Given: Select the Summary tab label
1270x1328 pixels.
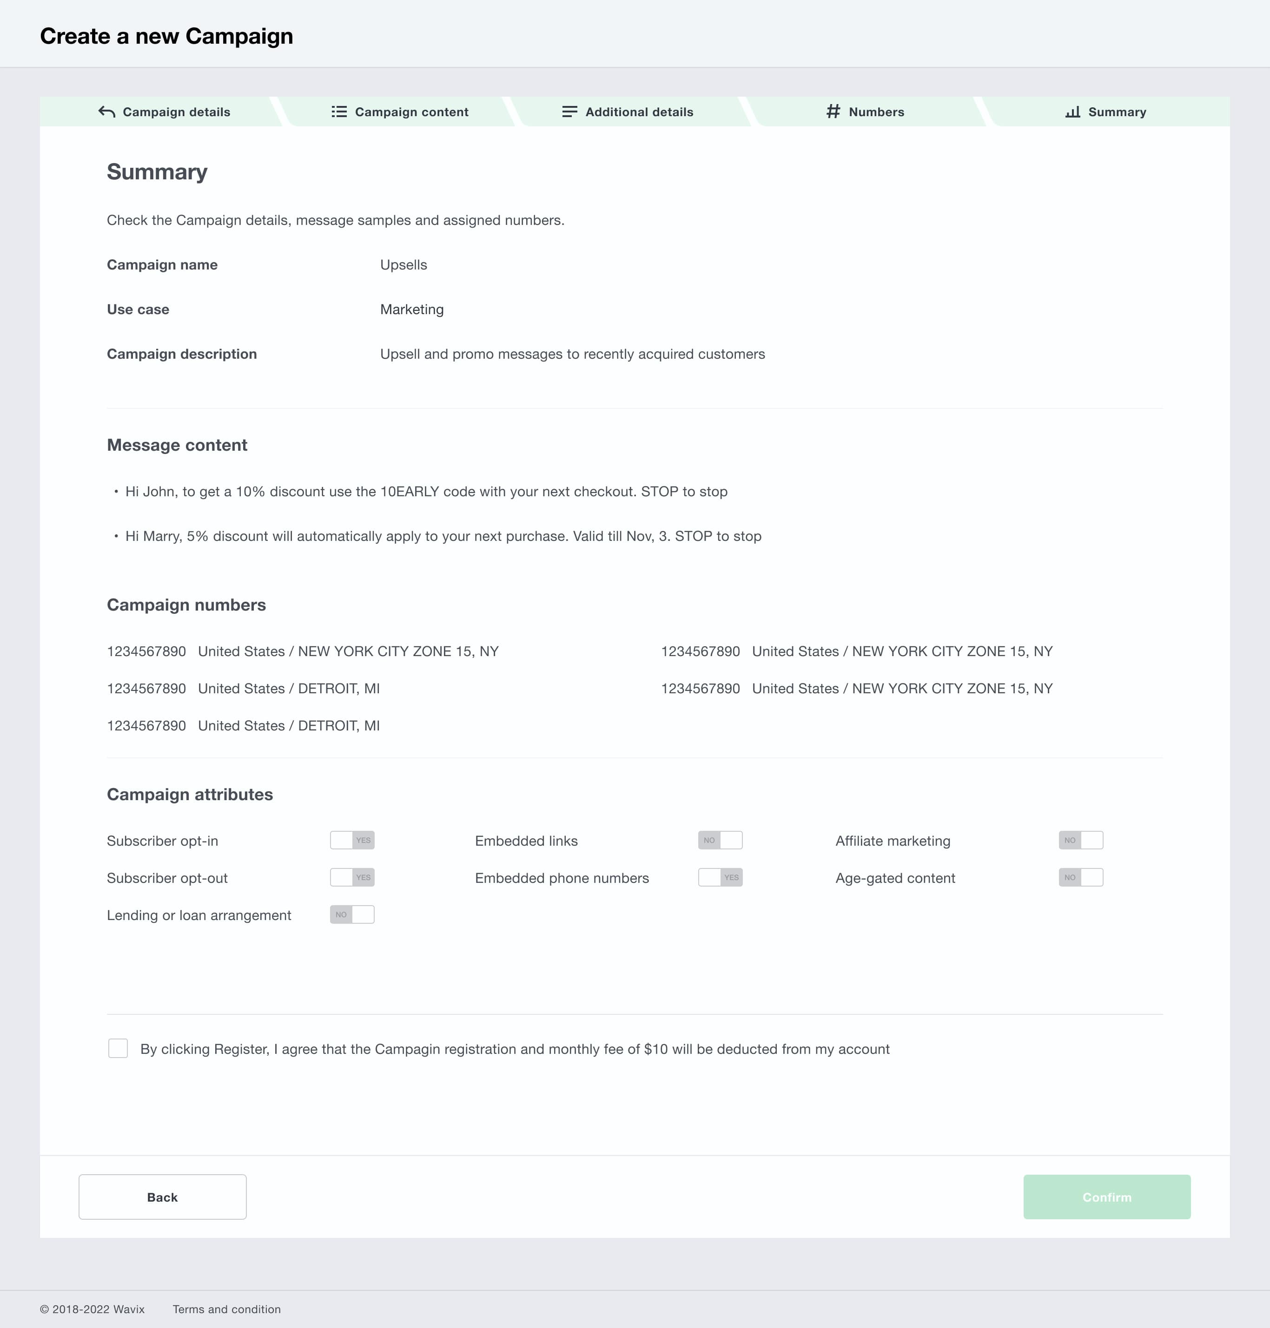Looking at the screenshot, I should click(x=1116, y=112).
